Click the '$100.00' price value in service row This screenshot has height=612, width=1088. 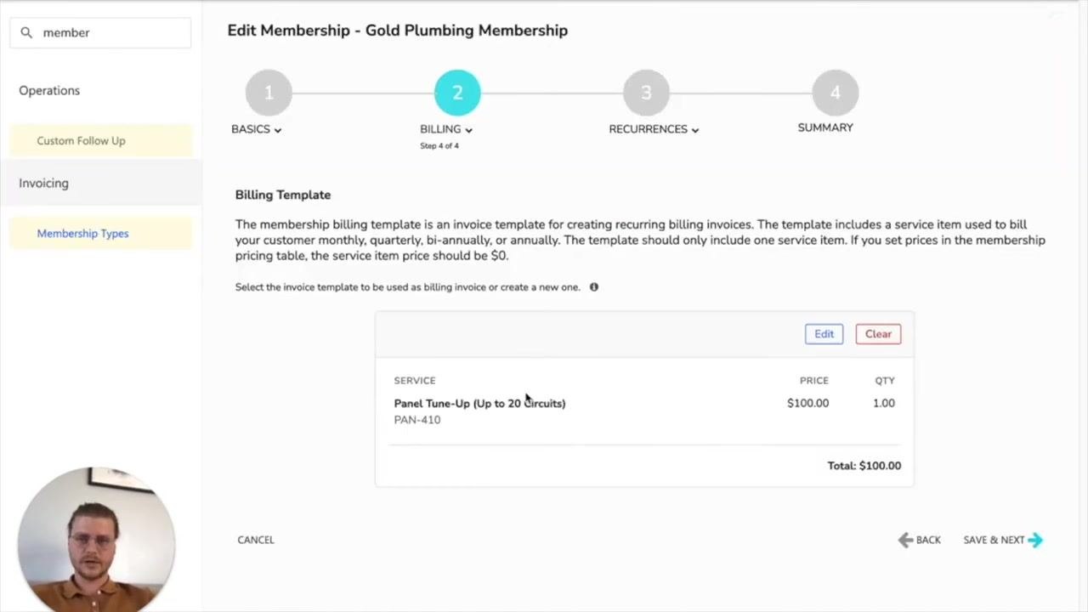[807, 403]
